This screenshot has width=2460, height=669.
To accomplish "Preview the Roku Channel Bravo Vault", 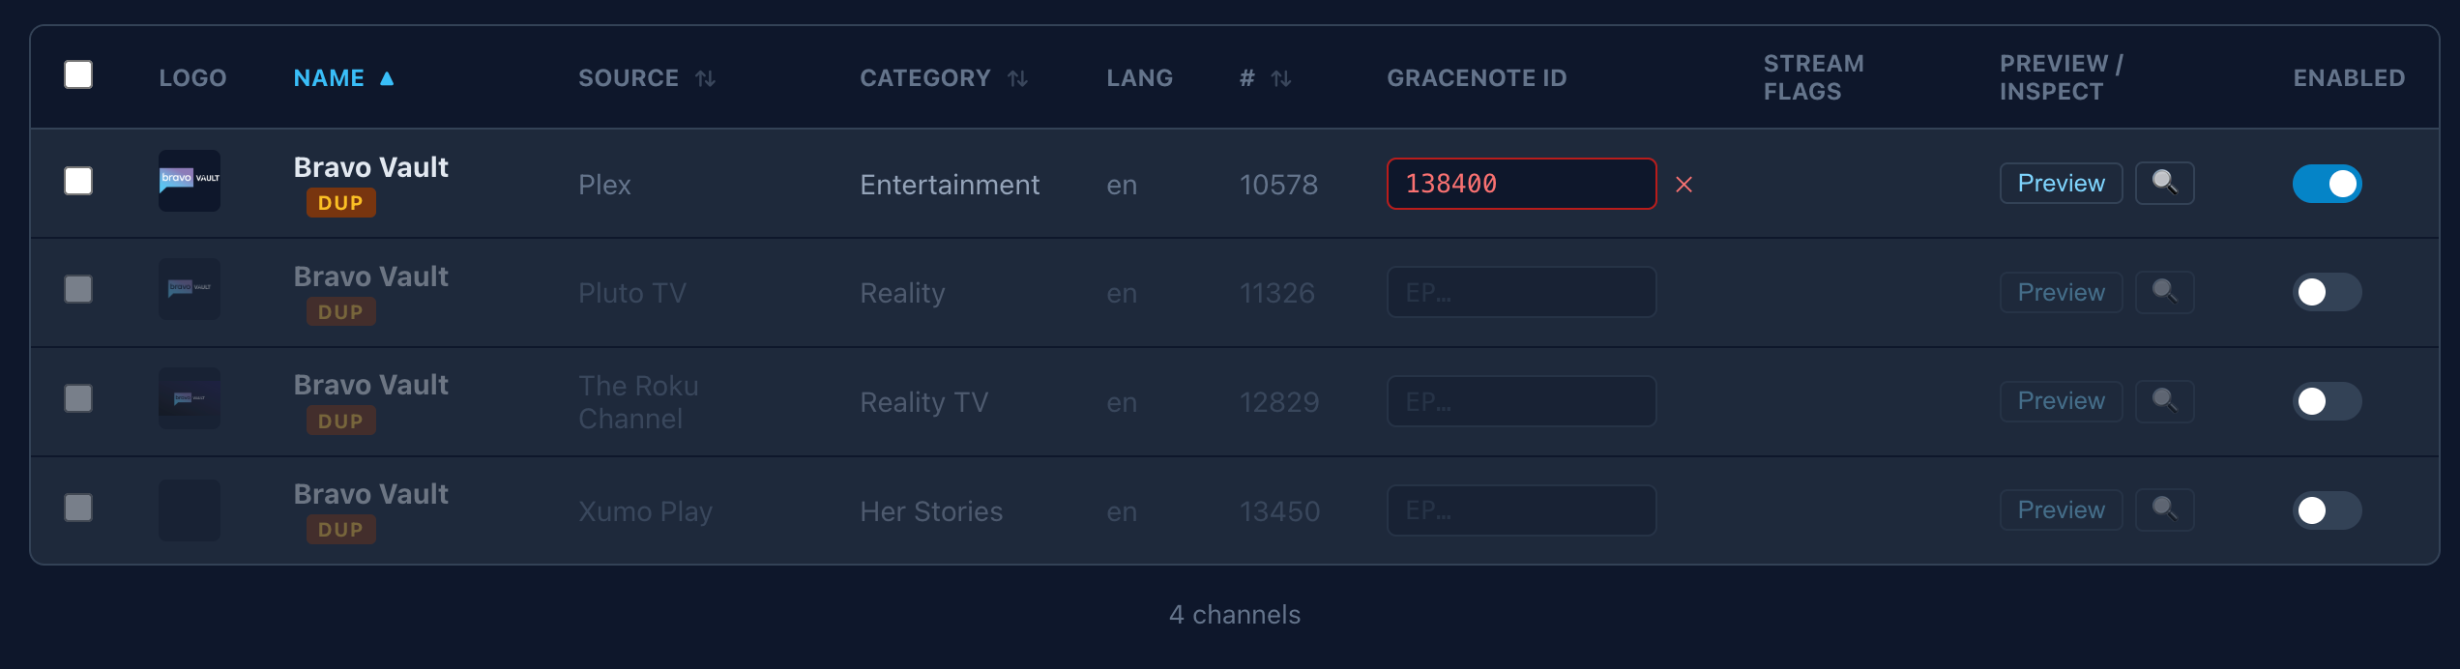I will click(x=2061, y=401).
